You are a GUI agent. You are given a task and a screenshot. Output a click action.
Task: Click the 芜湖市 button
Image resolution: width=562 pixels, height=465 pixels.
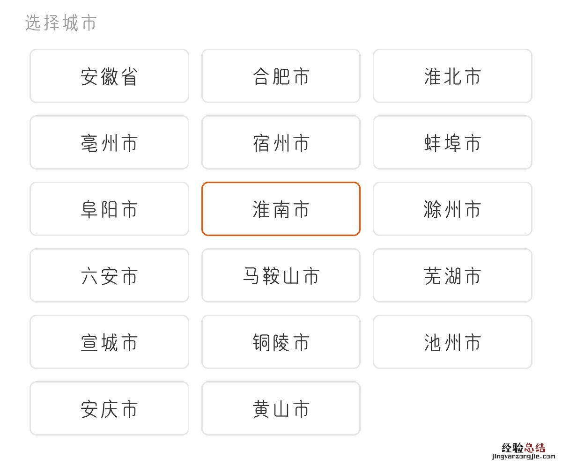(x=452, y=275)
